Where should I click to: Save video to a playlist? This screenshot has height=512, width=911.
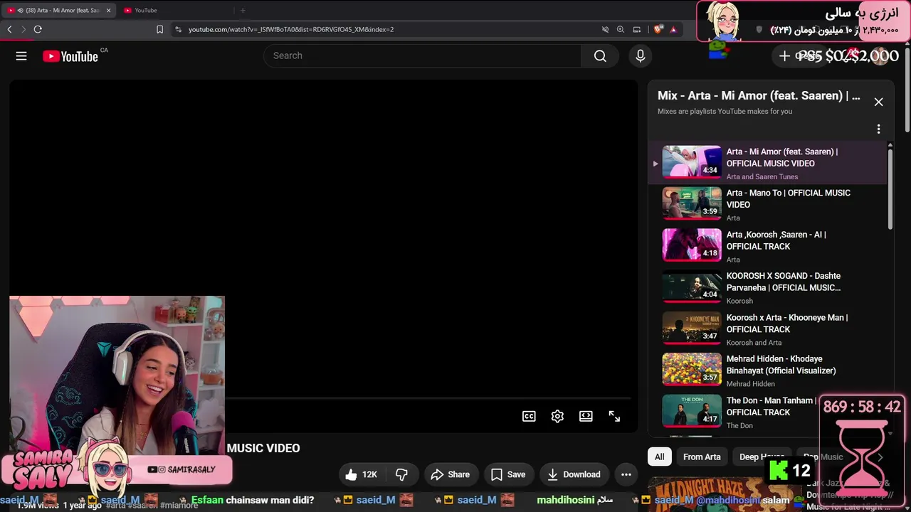click(508, 474)
